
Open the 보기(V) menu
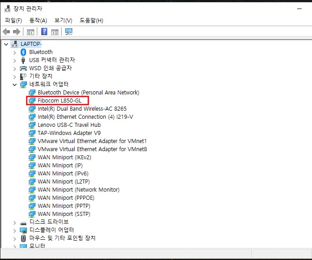[63, 21]
